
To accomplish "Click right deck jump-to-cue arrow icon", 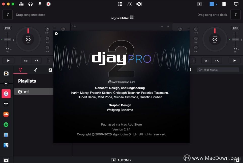I will (x=217, y=61).
